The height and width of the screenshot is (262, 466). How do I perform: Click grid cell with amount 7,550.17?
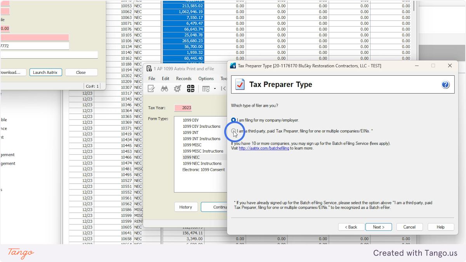click(183, 17)
